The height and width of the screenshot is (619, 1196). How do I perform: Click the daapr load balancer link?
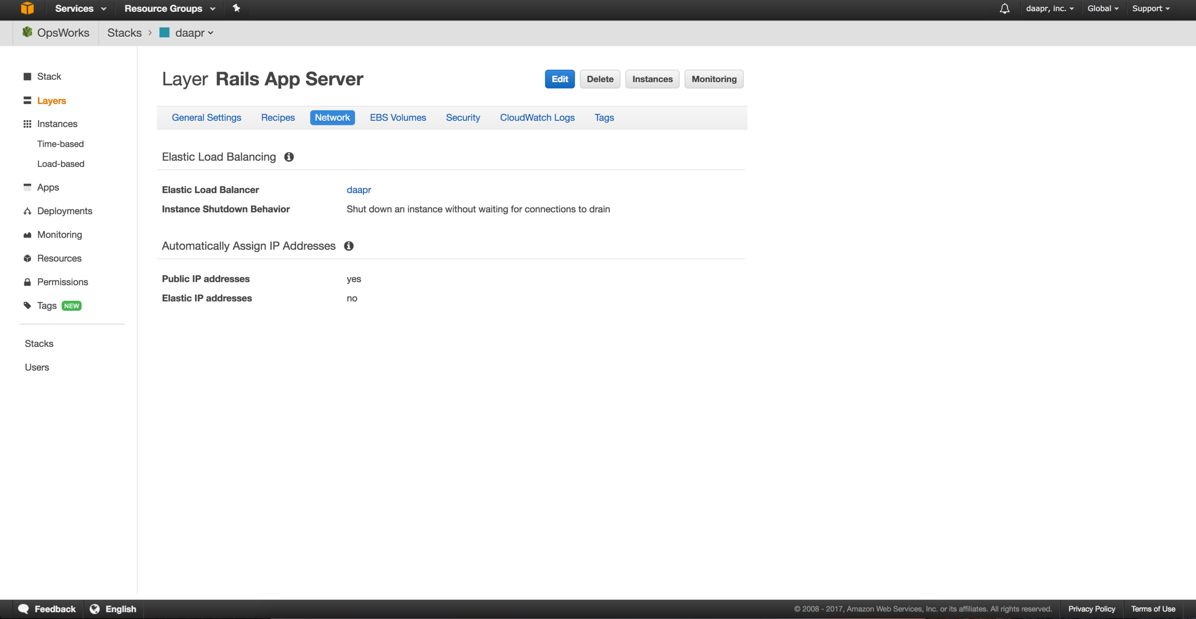pos(358,189)
